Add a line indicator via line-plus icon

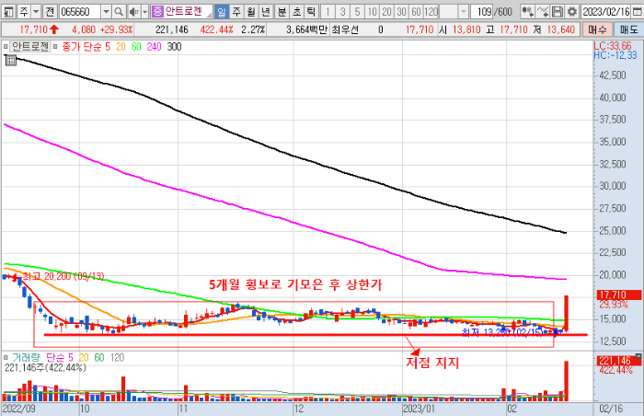tap(543, 12)
